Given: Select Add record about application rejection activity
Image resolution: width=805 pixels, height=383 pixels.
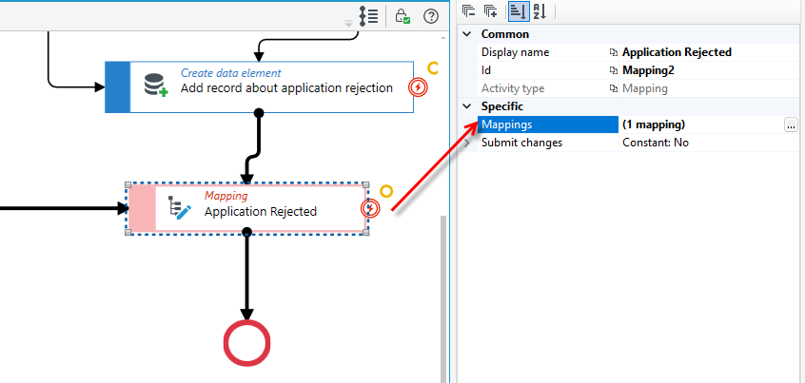Looking at the screenshot, I should [x=259, y=87].
